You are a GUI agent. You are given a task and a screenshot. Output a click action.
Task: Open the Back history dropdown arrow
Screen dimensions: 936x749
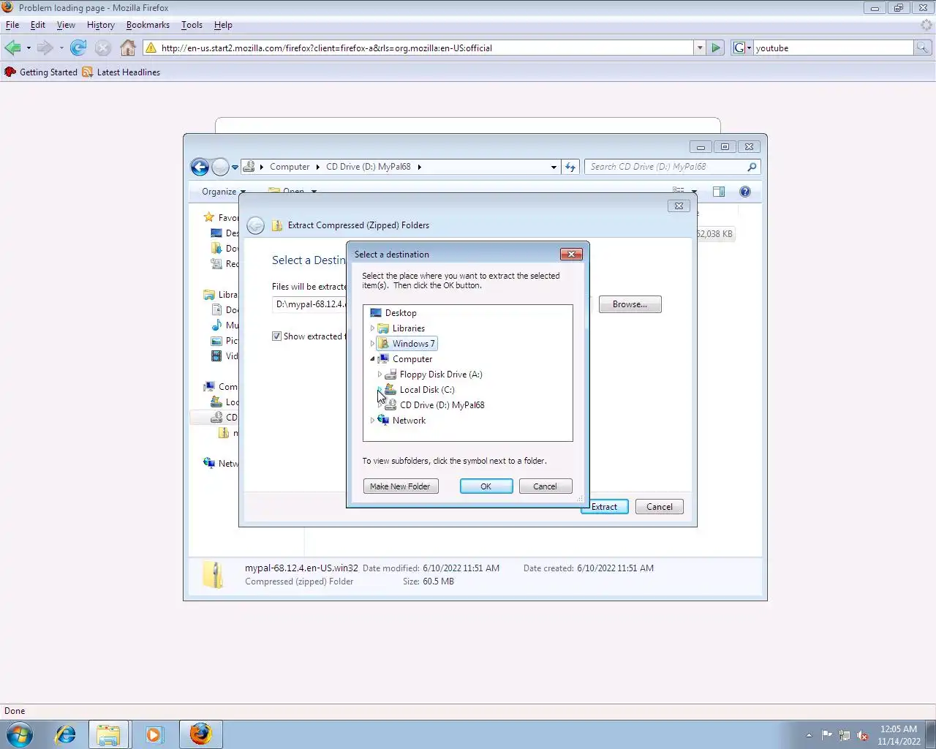(29, 48)
